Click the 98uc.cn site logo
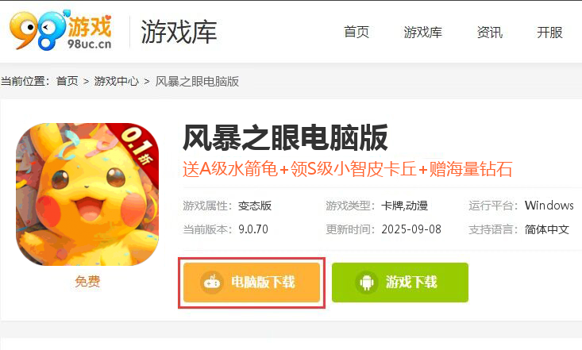Image resolution: width=582 pixels, height=350 pixels. pyautogui.click(x=60, y=30)
